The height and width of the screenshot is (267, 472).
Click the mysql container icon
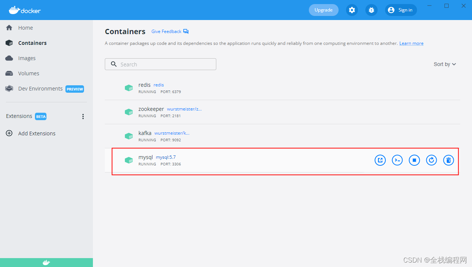(x=129, y=160)
